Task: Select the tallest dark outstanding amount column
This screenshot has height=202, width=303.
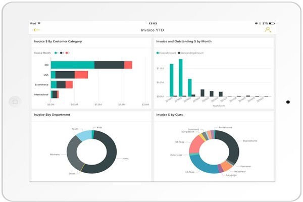Action: [x=203, y=93]
